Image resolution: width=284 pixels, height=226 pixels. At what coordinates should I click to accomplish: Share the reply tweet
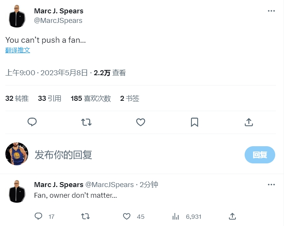[232, 216]
